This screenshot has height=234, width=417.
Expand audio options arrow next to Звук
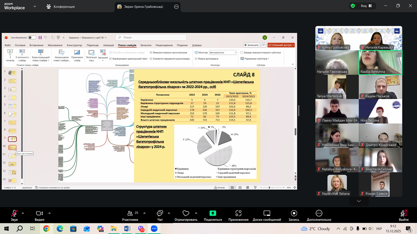(x=23, y=213)
